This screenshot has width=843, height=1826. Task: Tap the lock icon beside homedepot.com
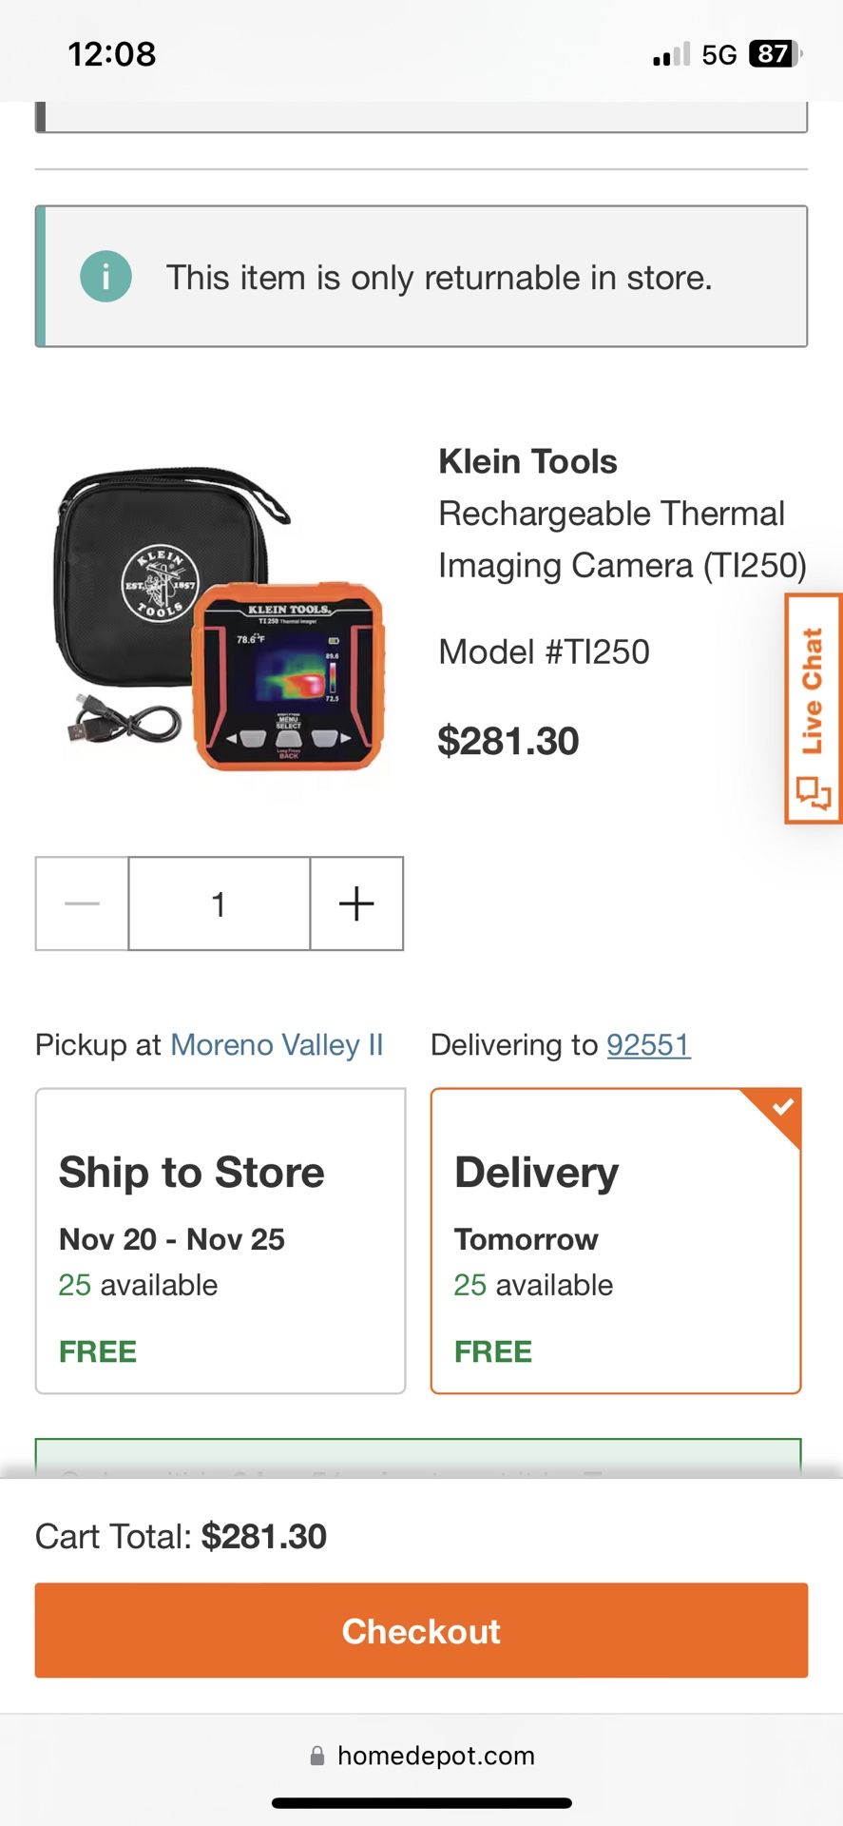317,1756
